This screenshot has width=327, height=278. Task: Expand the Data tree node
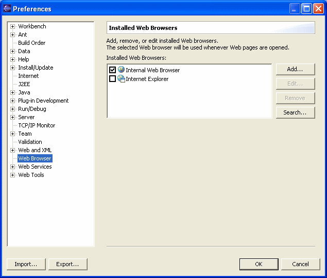click(12, 51)
